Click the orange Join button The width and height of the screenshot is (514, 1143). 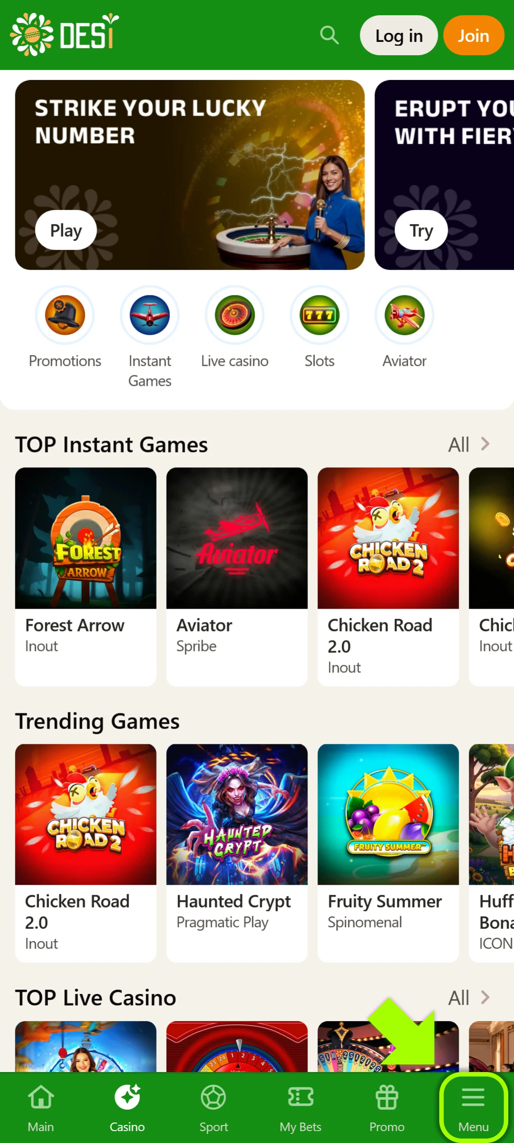[x=474, y=35]
